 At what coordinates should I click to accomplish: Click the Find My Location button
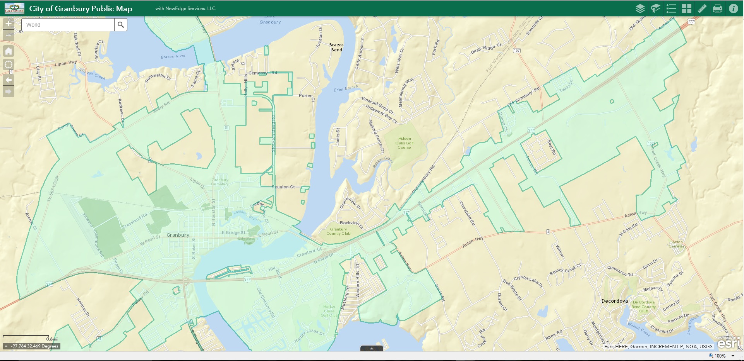point(8,64)
